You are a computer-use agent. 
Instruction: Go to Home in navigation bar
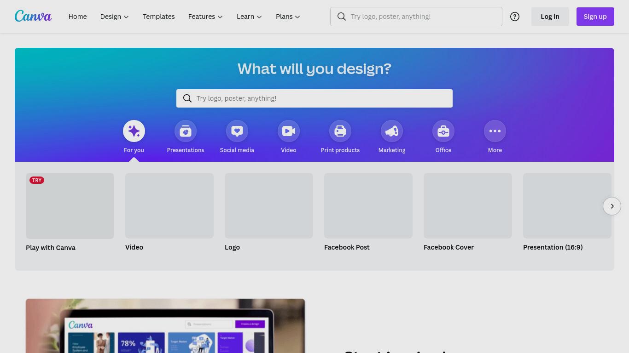tap(77, 17)
